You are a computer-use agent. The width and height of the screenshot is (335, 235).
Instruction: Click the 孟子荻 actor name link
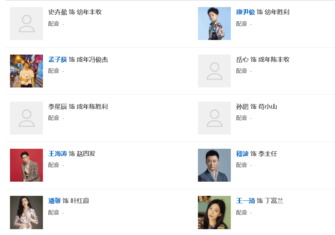click(x=57, y=60)
